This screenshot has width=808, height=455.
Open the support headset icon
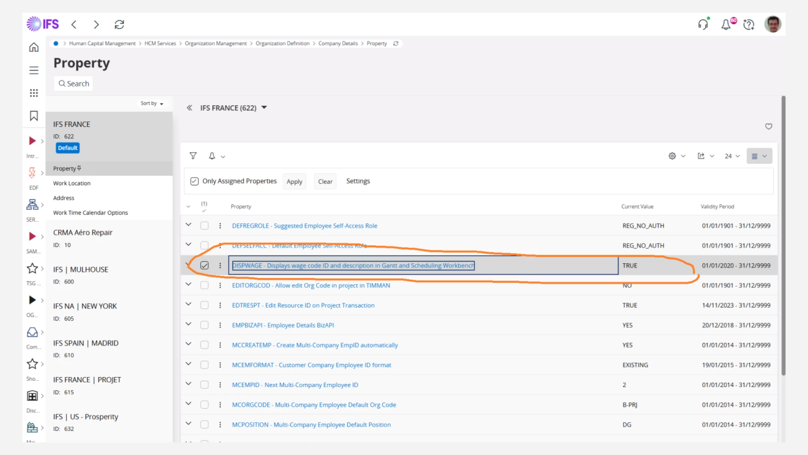coord(703,24)
